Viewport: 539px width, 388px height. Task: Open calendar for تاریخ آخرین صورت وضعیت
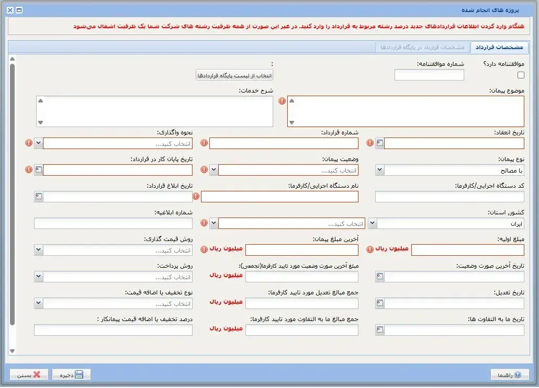pyautogui.click(x=380, y=277)
